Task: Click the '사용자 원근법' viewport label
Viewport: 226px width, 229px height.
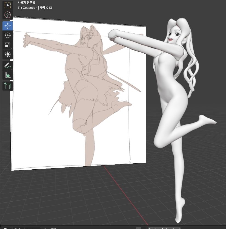Action: 26,3
